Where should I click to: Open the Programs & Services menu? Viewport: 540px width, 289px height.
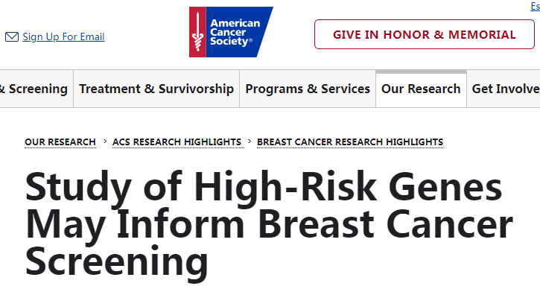point(308,89)
